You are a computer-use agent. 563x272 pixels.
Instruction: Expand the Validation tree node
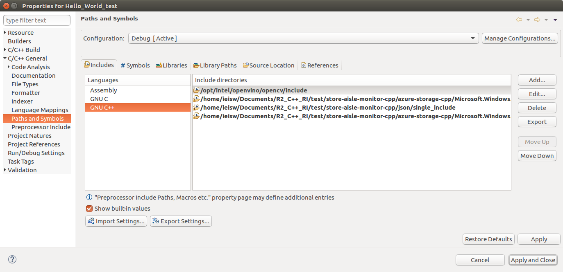coord(5,170)
